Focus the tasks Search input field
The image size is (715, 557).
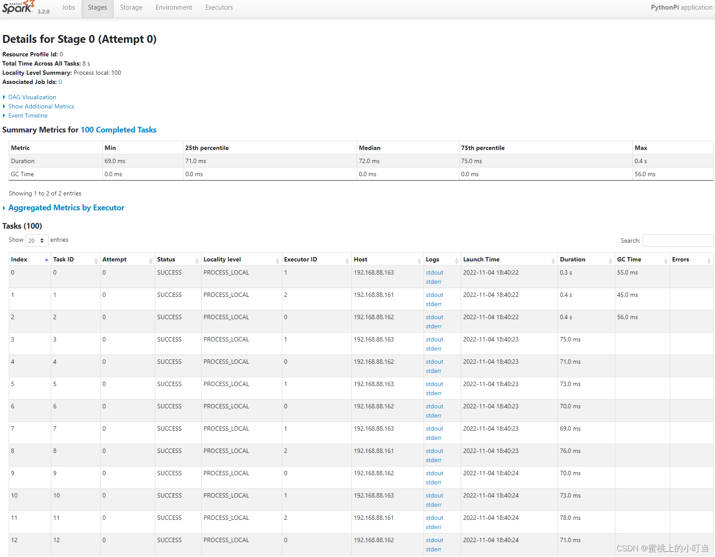click(x=678, y=240)
